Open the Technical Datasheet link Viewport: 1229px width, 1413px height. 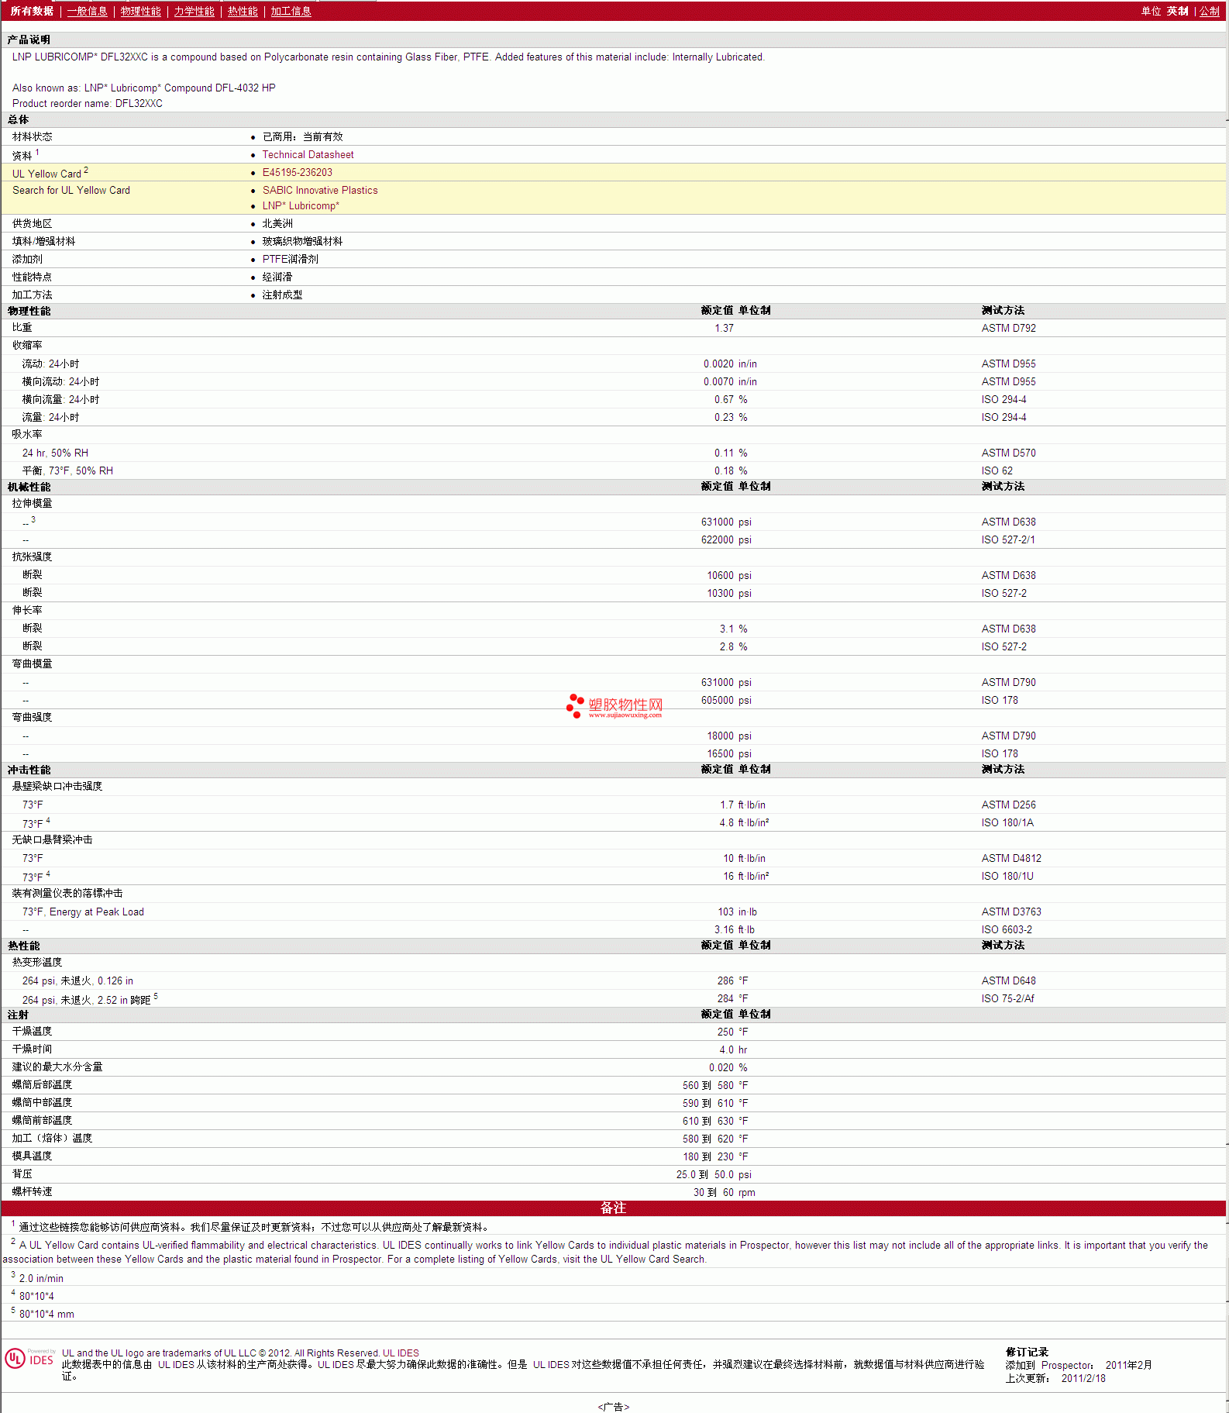coord(308,155)
